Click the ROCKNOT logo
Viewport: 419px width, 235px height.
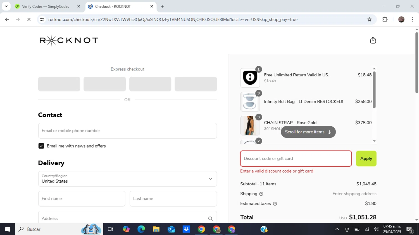point(69,40)
